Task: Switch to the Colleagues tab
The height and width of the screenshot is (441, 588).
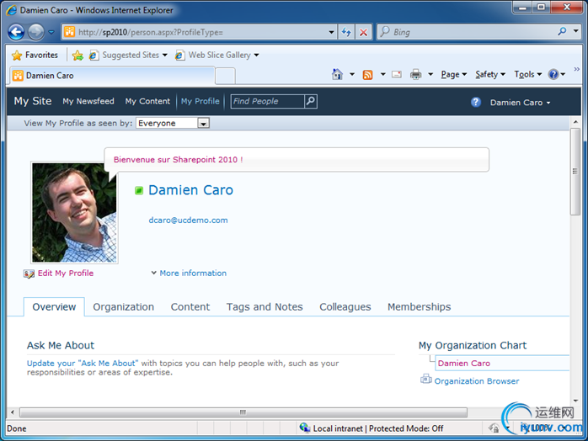Action: point(345,307)
